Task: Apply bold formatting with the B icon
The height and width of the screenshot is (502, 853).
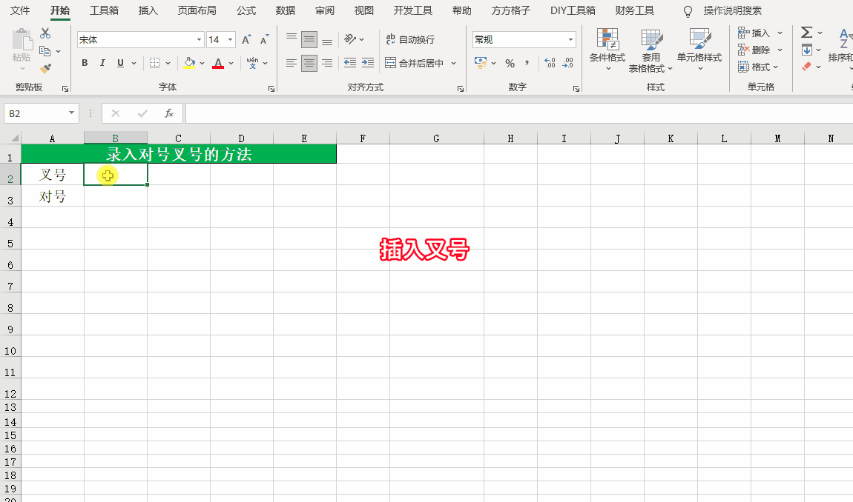Action: click(x=84, y=63)
